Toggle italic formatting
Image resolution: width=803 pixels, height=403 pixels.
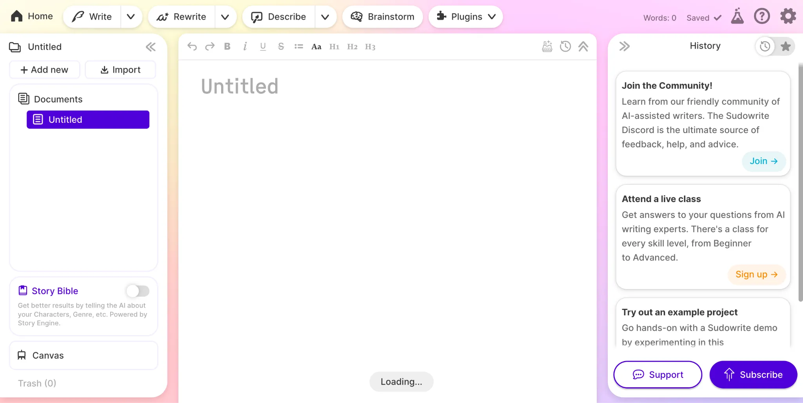click(245, 46)
